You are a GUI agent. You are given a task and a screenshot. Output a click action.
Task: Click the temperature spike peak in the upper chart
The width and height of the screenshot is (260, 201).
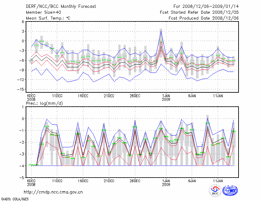click(x=161, y=30)
